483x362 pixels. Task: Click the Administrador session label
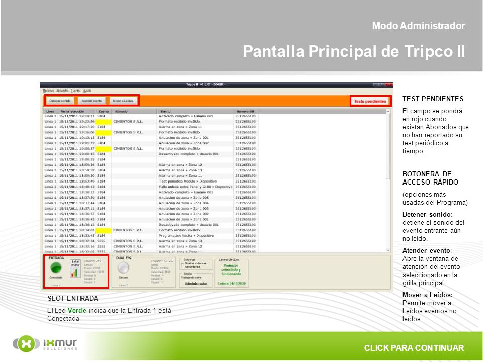tap(196, 284)
